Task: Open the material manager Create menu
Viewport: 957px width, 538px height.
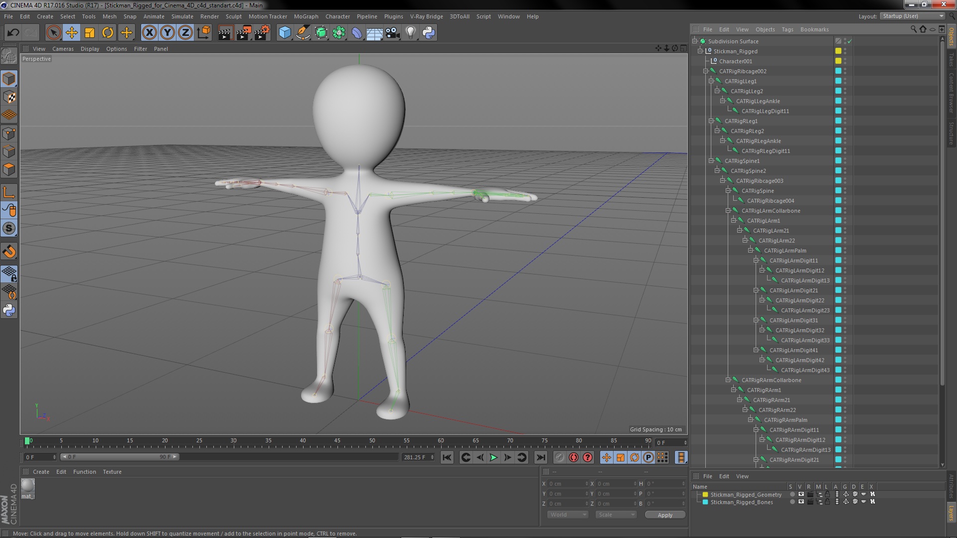Action: pos(41,472)
